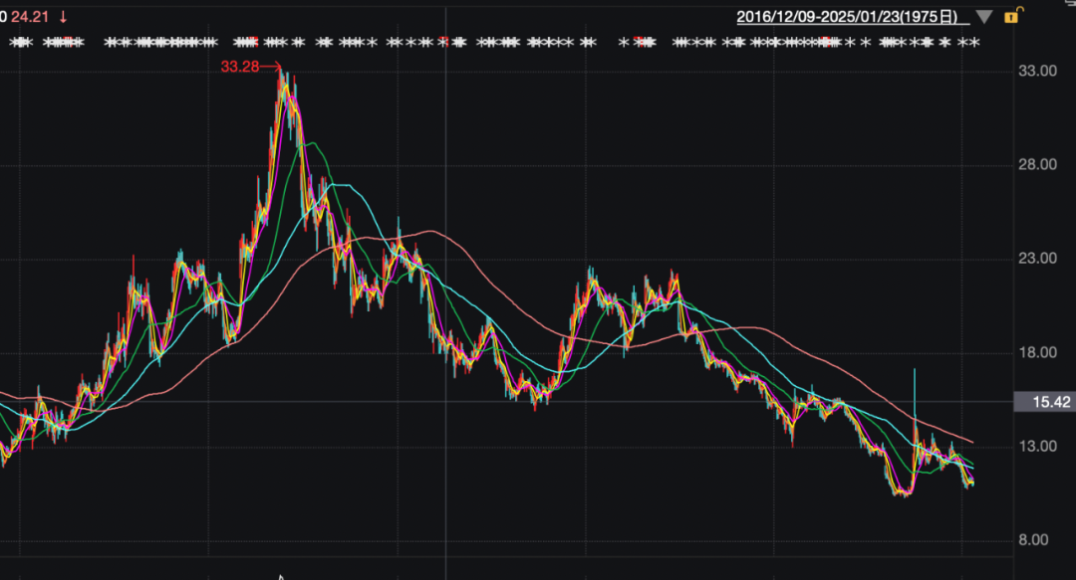Click the rightmost star event marker
Viewport: 1076px width, 580px height.
[x=973, y=43]
